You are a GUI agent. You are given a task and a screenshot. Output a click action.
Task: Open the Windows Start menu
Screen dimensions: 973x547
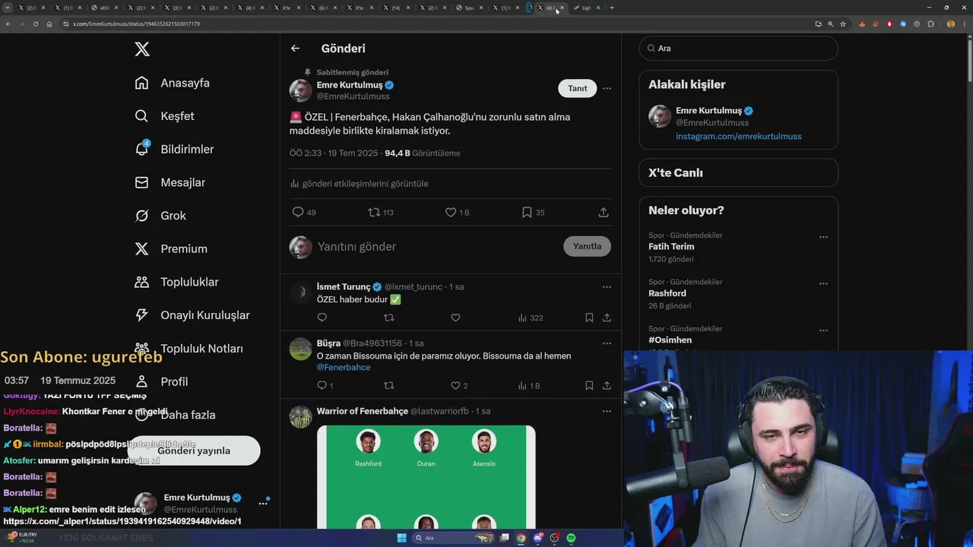[401, 538]
